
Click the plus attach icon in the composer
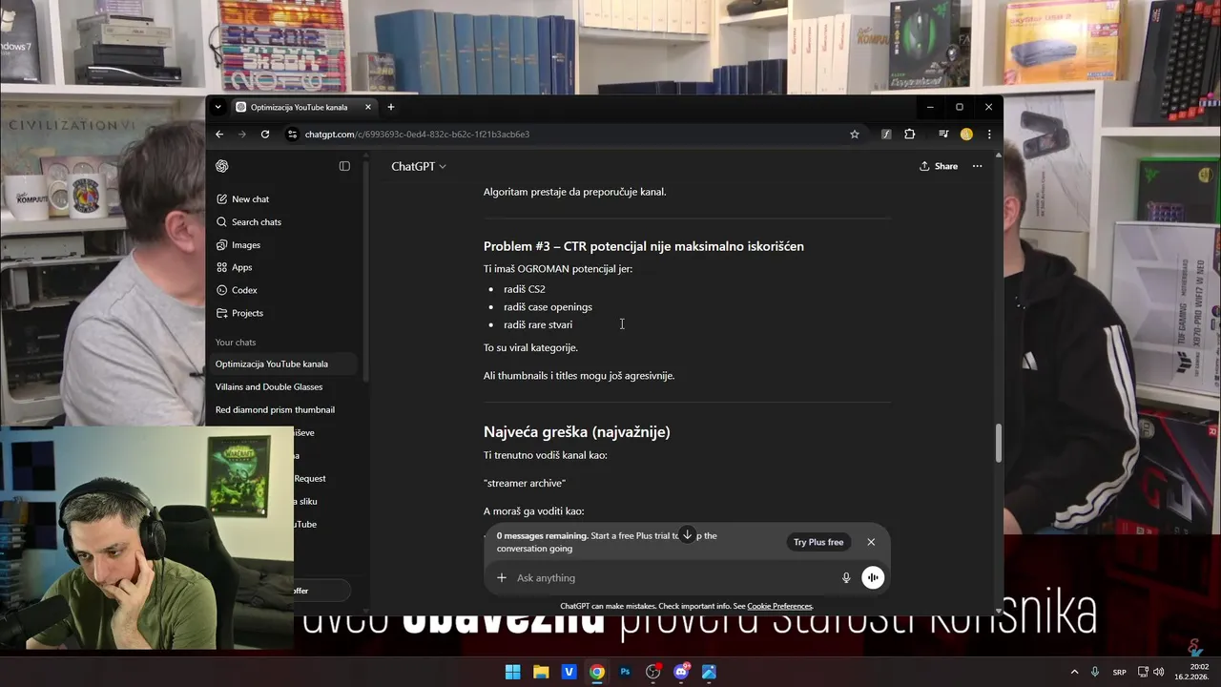[x=502, y=577]
